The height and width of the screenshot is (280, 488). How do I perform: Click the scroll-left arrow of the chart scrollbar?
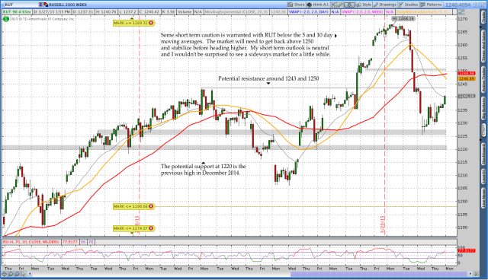(x=30, y=274)
